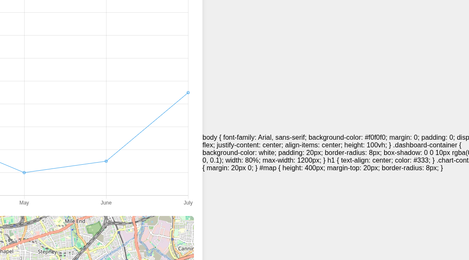Screen dimensions: 469x260
Task: Click the chart line between June and July
Action: pos(147,127)
